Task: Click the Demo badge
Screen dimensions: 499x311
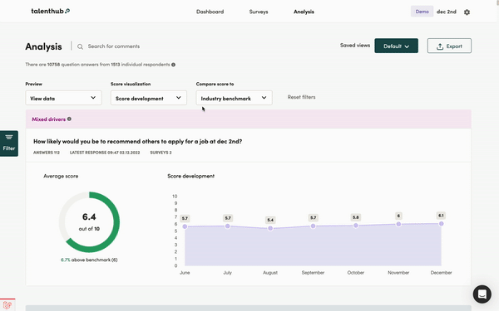Action: 422,12
